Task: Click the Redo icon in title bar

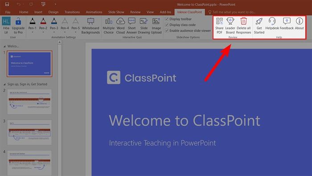Action: click(31, 4)
